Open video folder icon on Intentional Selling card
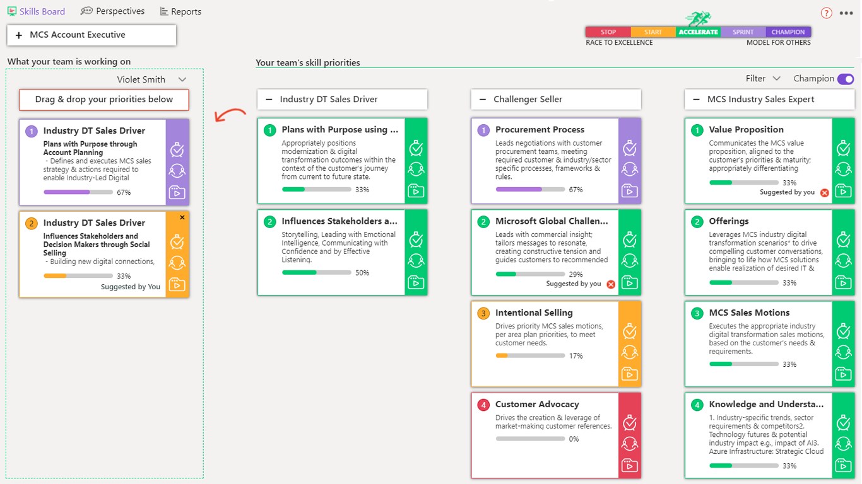This screenshot has height=484, width=862. point(629,374)
